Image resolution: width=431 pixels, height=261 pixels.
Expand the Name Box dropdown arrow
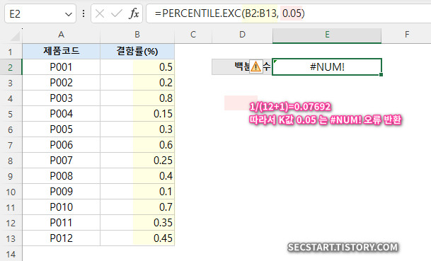coord(69,13)
